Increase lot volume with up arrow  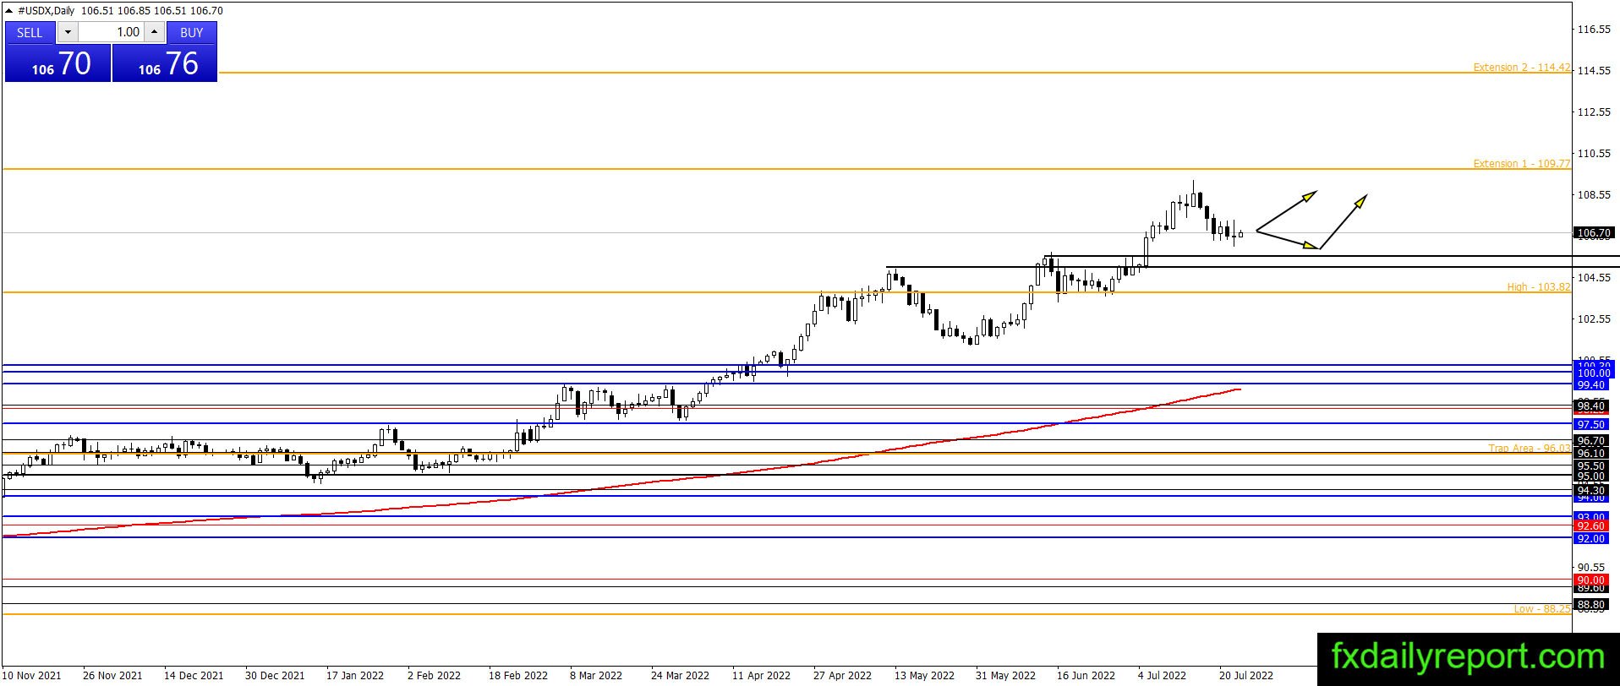pos(154,32)
